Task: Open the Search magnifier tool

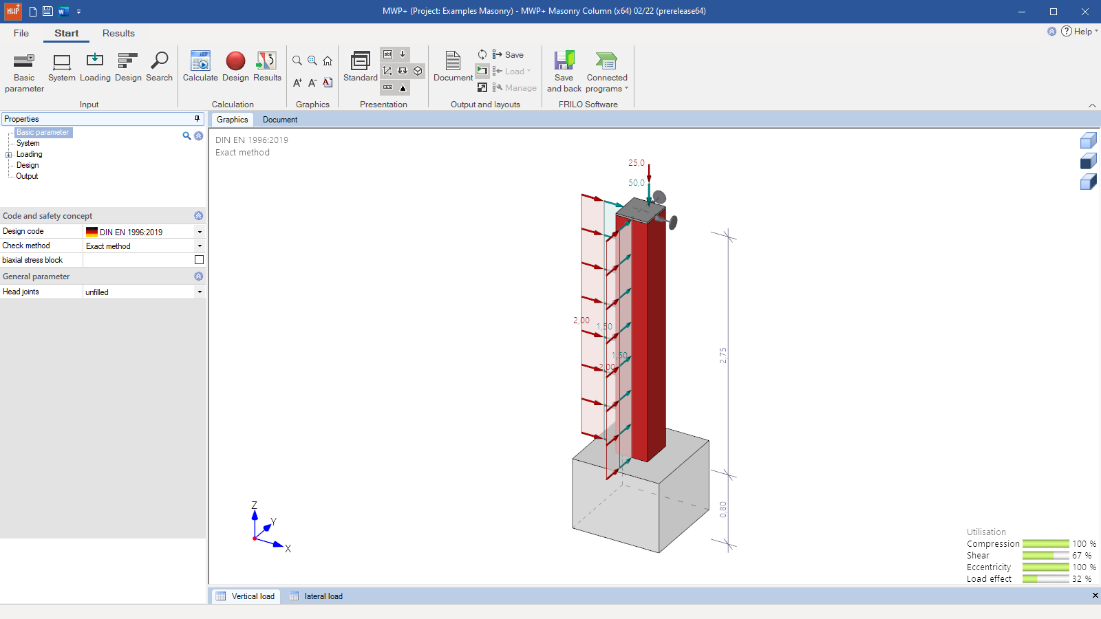Action: point(159,67)
